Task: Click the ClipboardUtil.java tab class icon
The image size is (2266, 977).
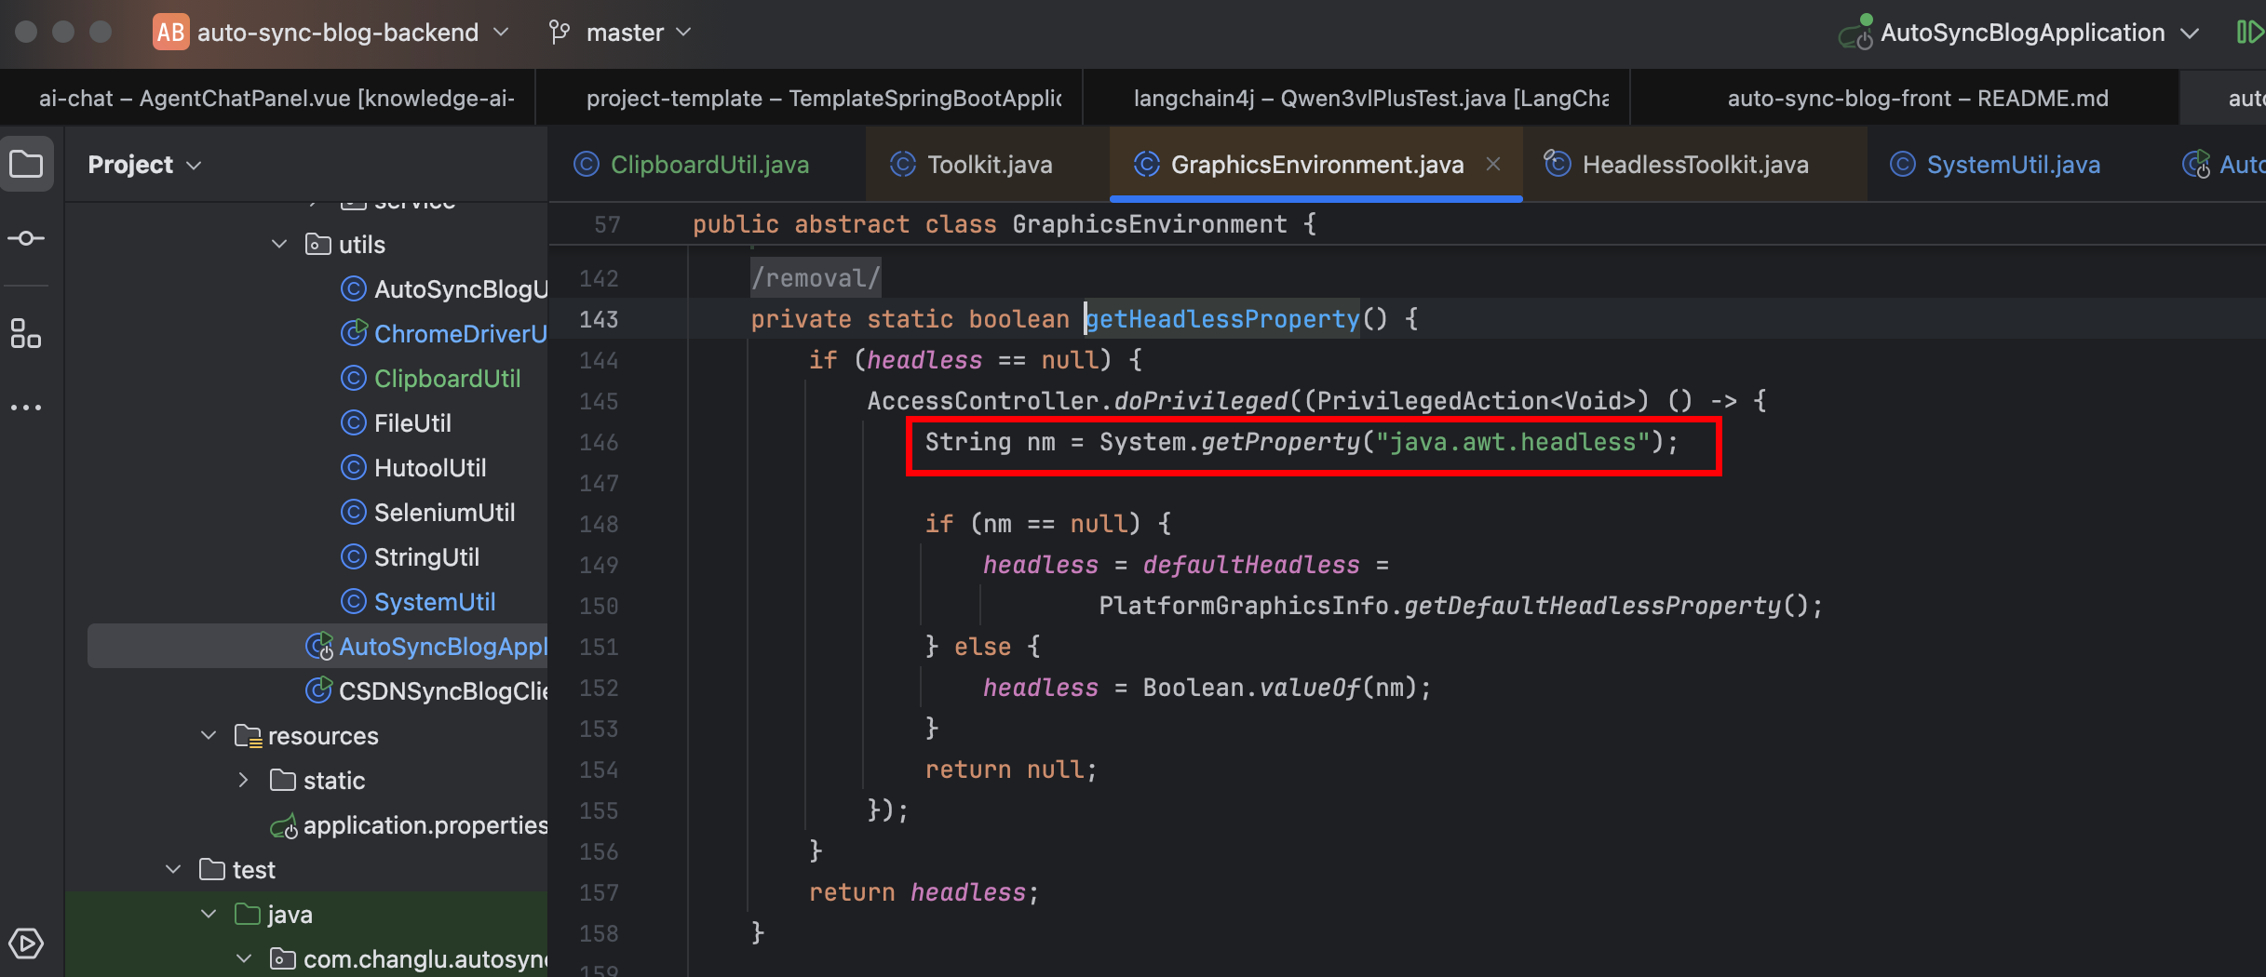Action: click(587, 165)
